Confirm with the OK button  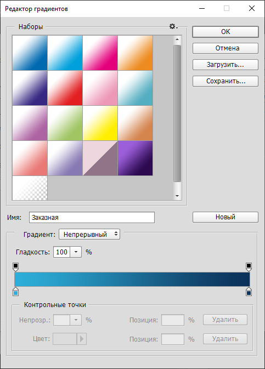tap(225, 32)
